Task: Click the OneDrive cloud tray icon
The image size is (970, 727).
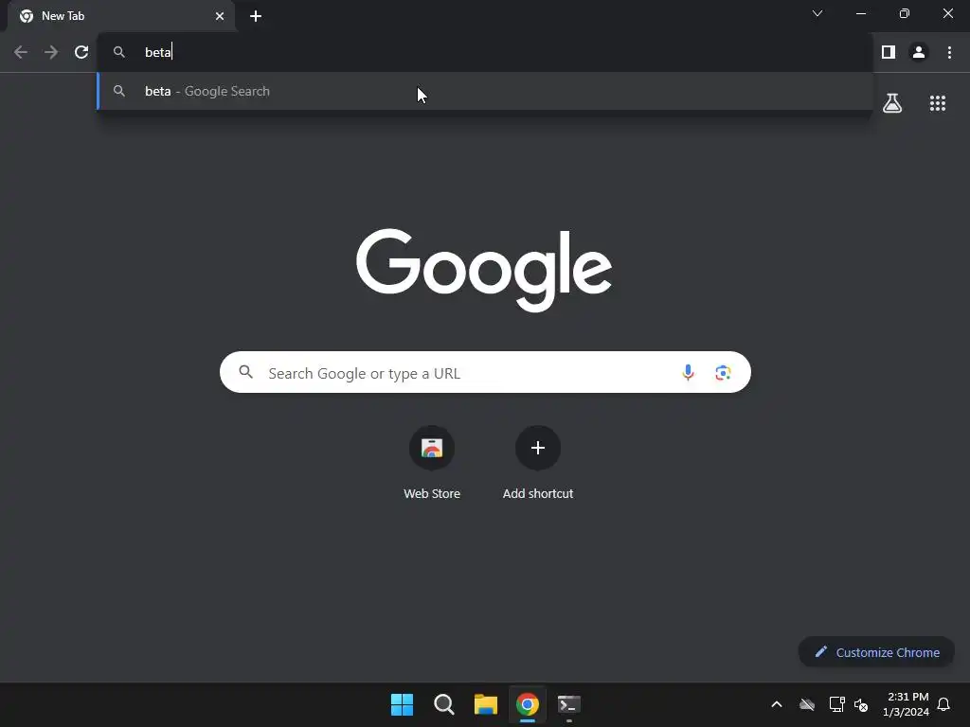Action: (x=807, y=704)
